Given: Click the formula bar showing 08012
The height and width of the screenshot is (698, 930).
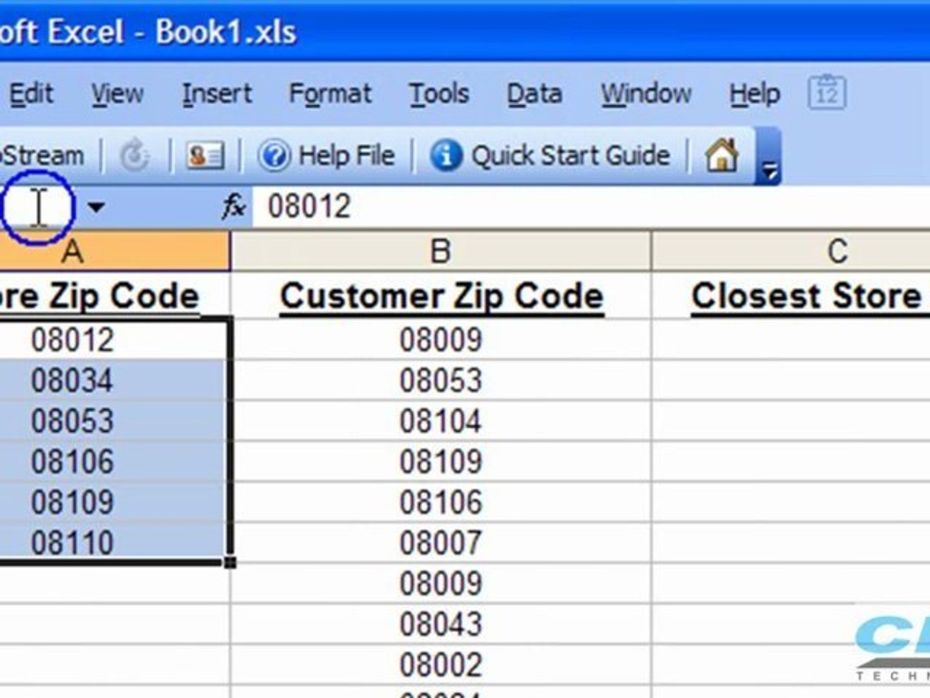Looking at the screenshot, I should [591, 207].
